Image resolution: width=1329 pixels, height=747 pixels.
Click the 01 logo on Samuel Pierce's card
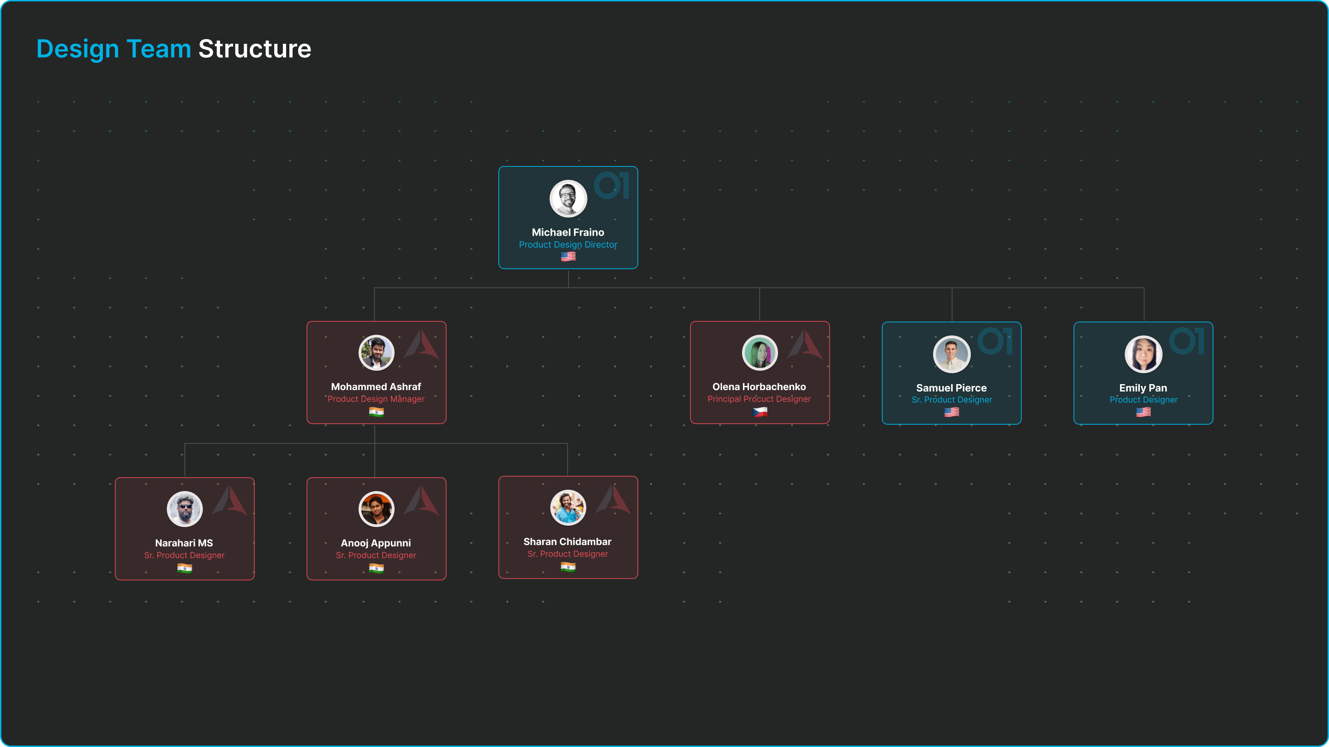coord(995,341)
